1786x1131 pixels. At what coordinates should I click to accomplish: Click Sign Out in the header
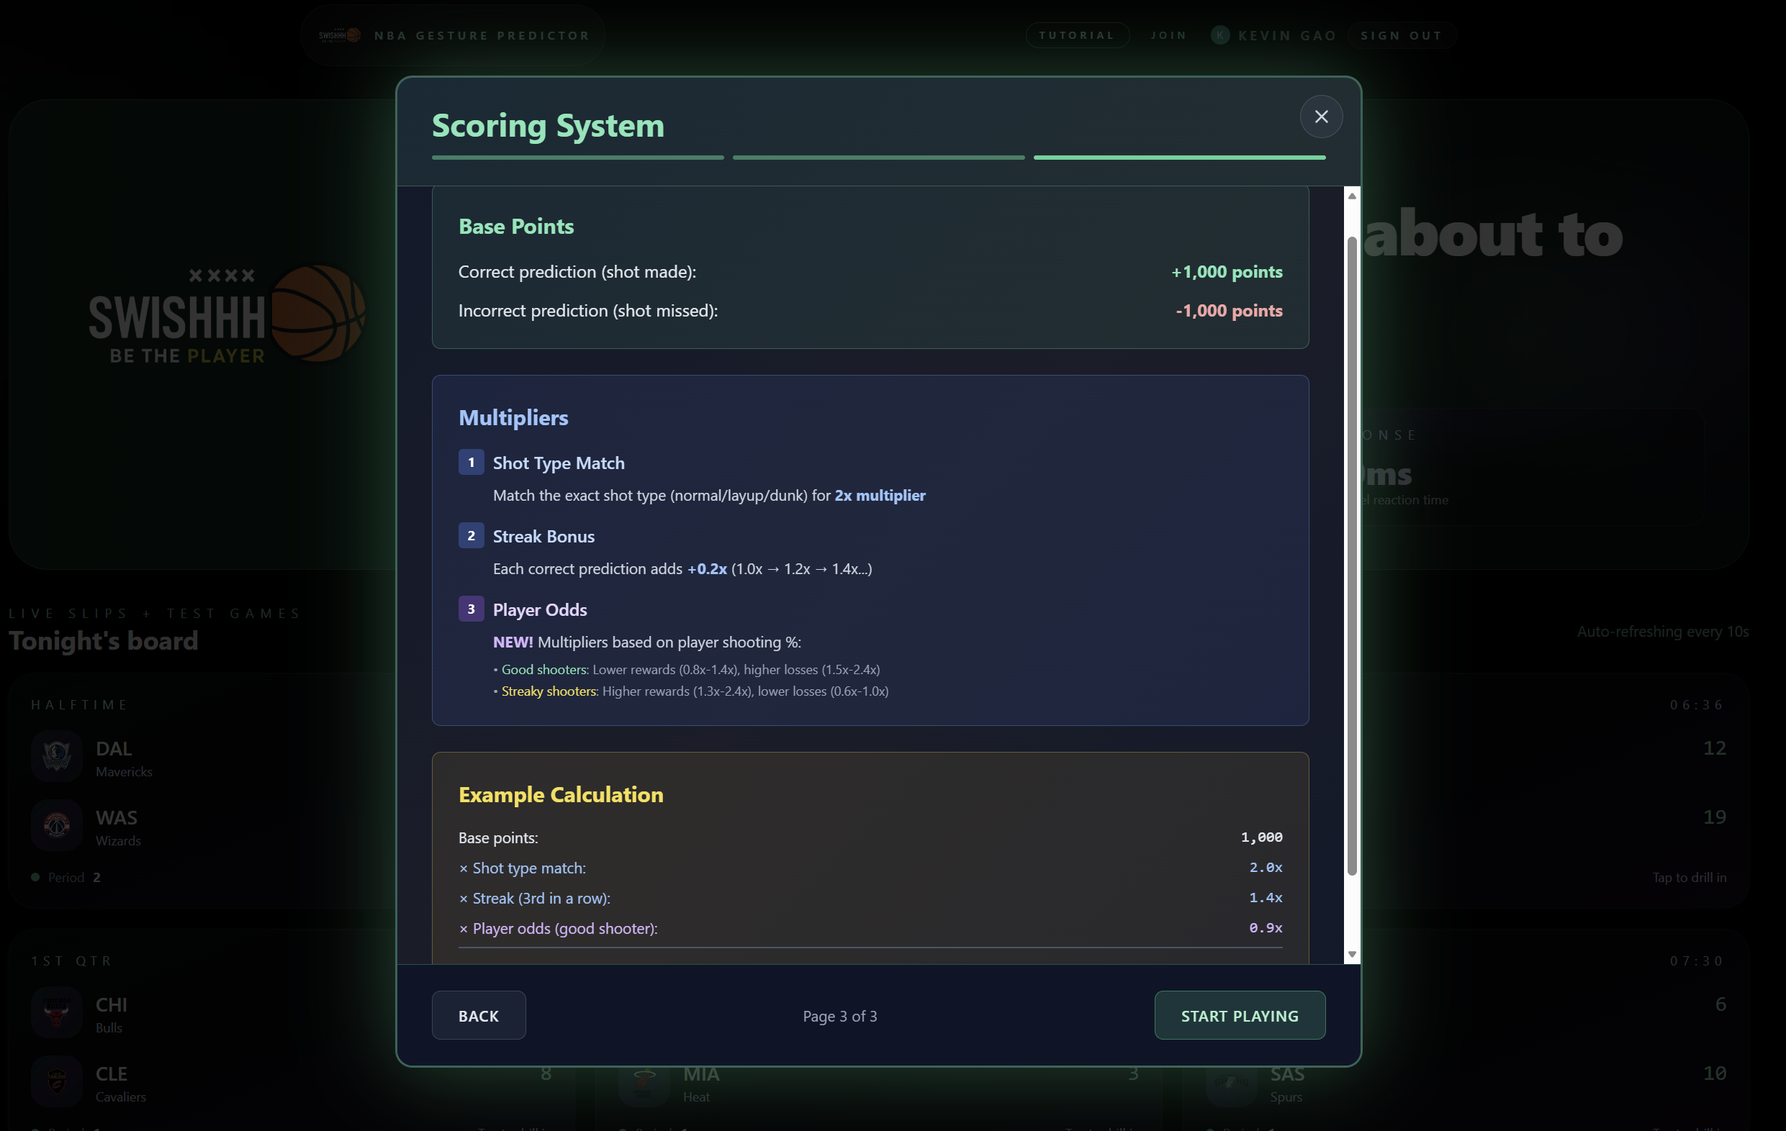pyautogui.click(x=1401, y=35)
